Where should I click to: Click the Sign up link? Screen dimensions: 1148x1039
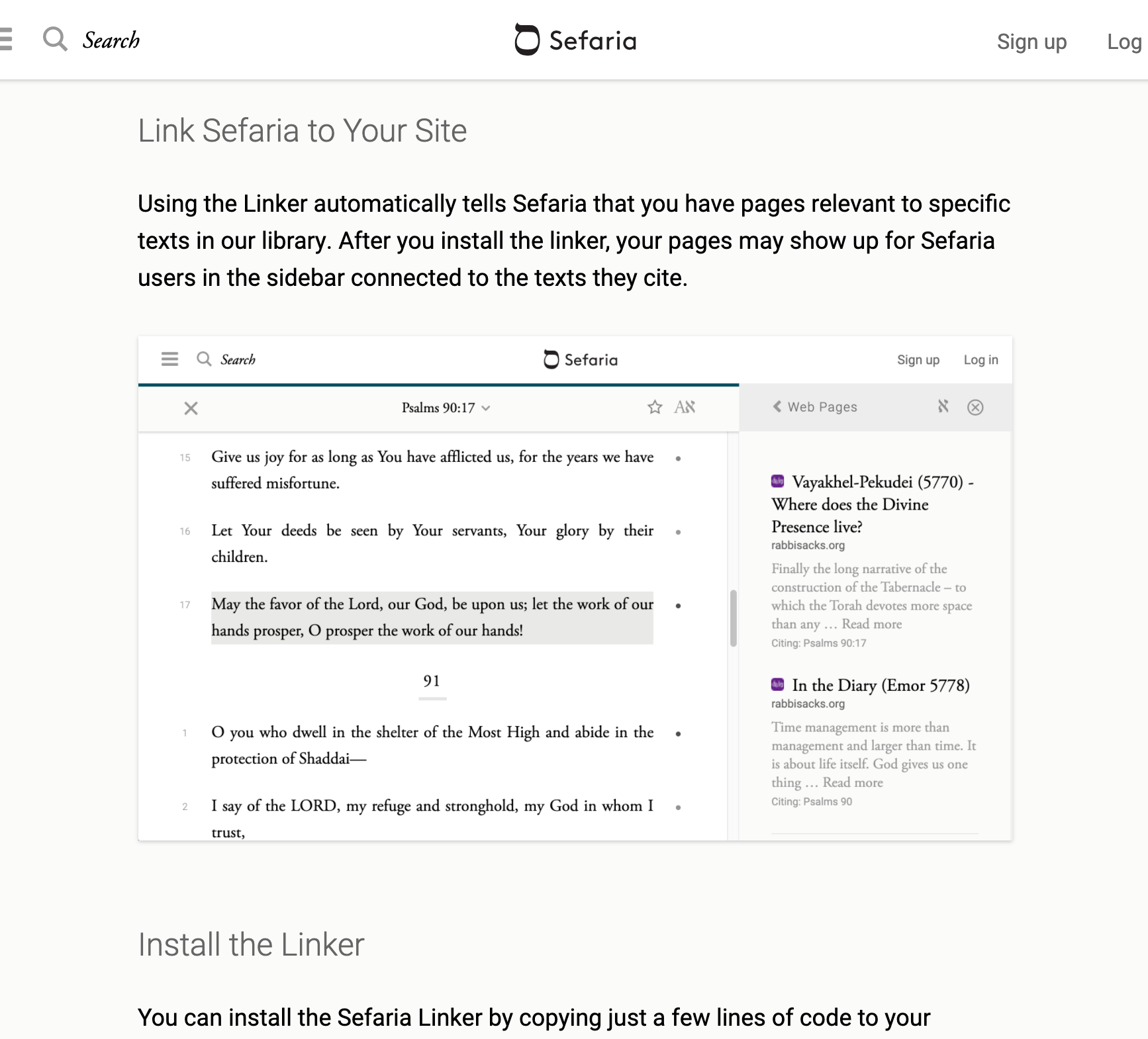point(1031,42)
